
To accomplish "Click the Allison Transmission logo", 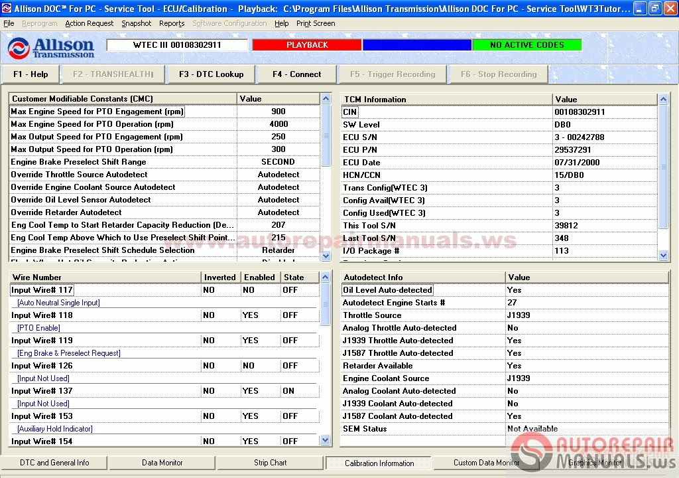I will point(50,47).
